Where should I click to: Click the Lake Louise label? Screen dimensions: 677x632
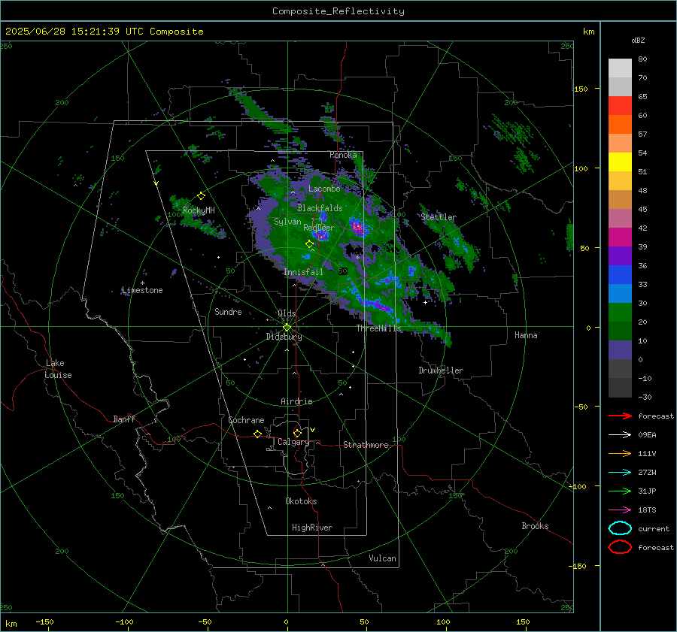click(58, 369)
